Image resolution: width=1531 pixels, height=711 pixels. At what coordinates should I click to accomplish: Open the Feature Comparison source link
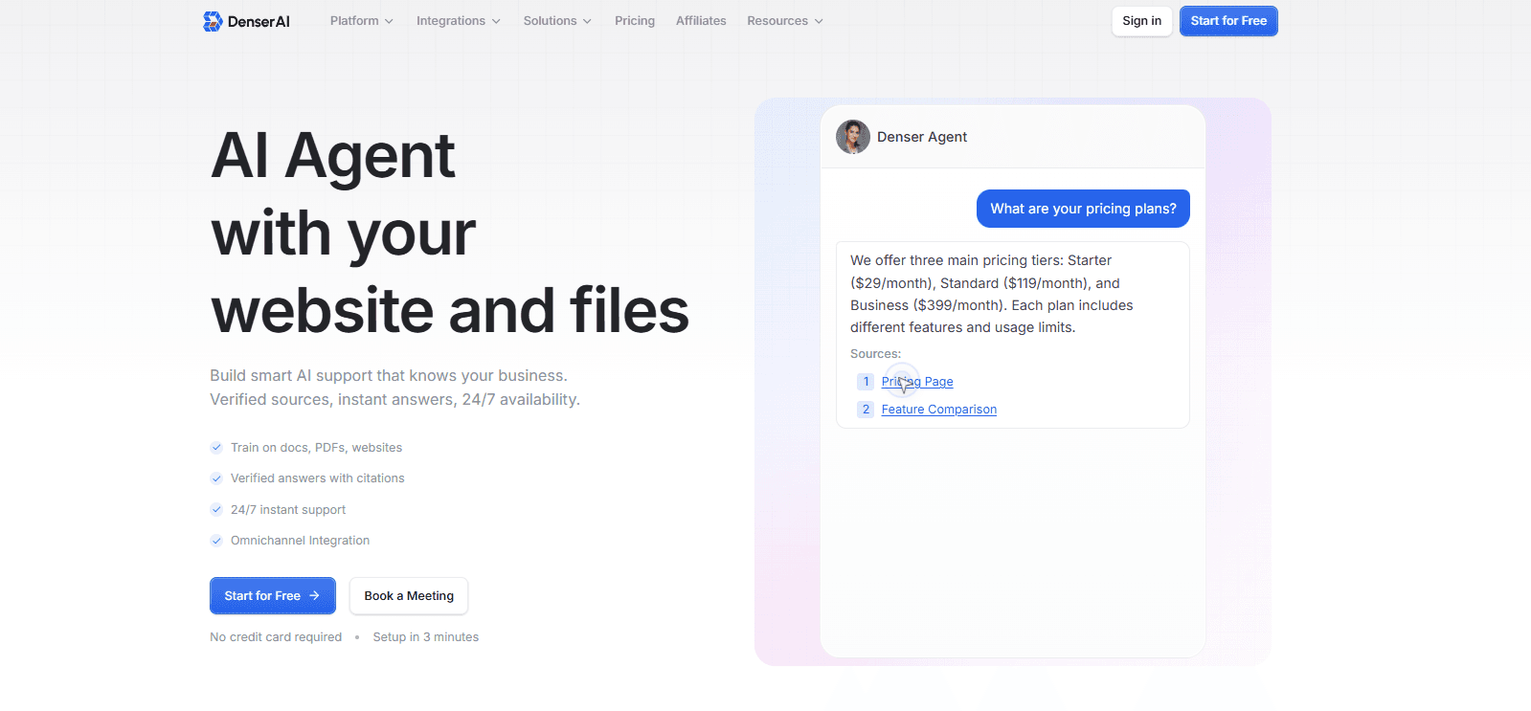click(938, 410)
